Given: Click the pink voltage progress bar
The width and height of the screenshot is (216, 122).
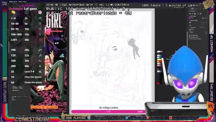Looking at the screenshot, I should [108, 111].
